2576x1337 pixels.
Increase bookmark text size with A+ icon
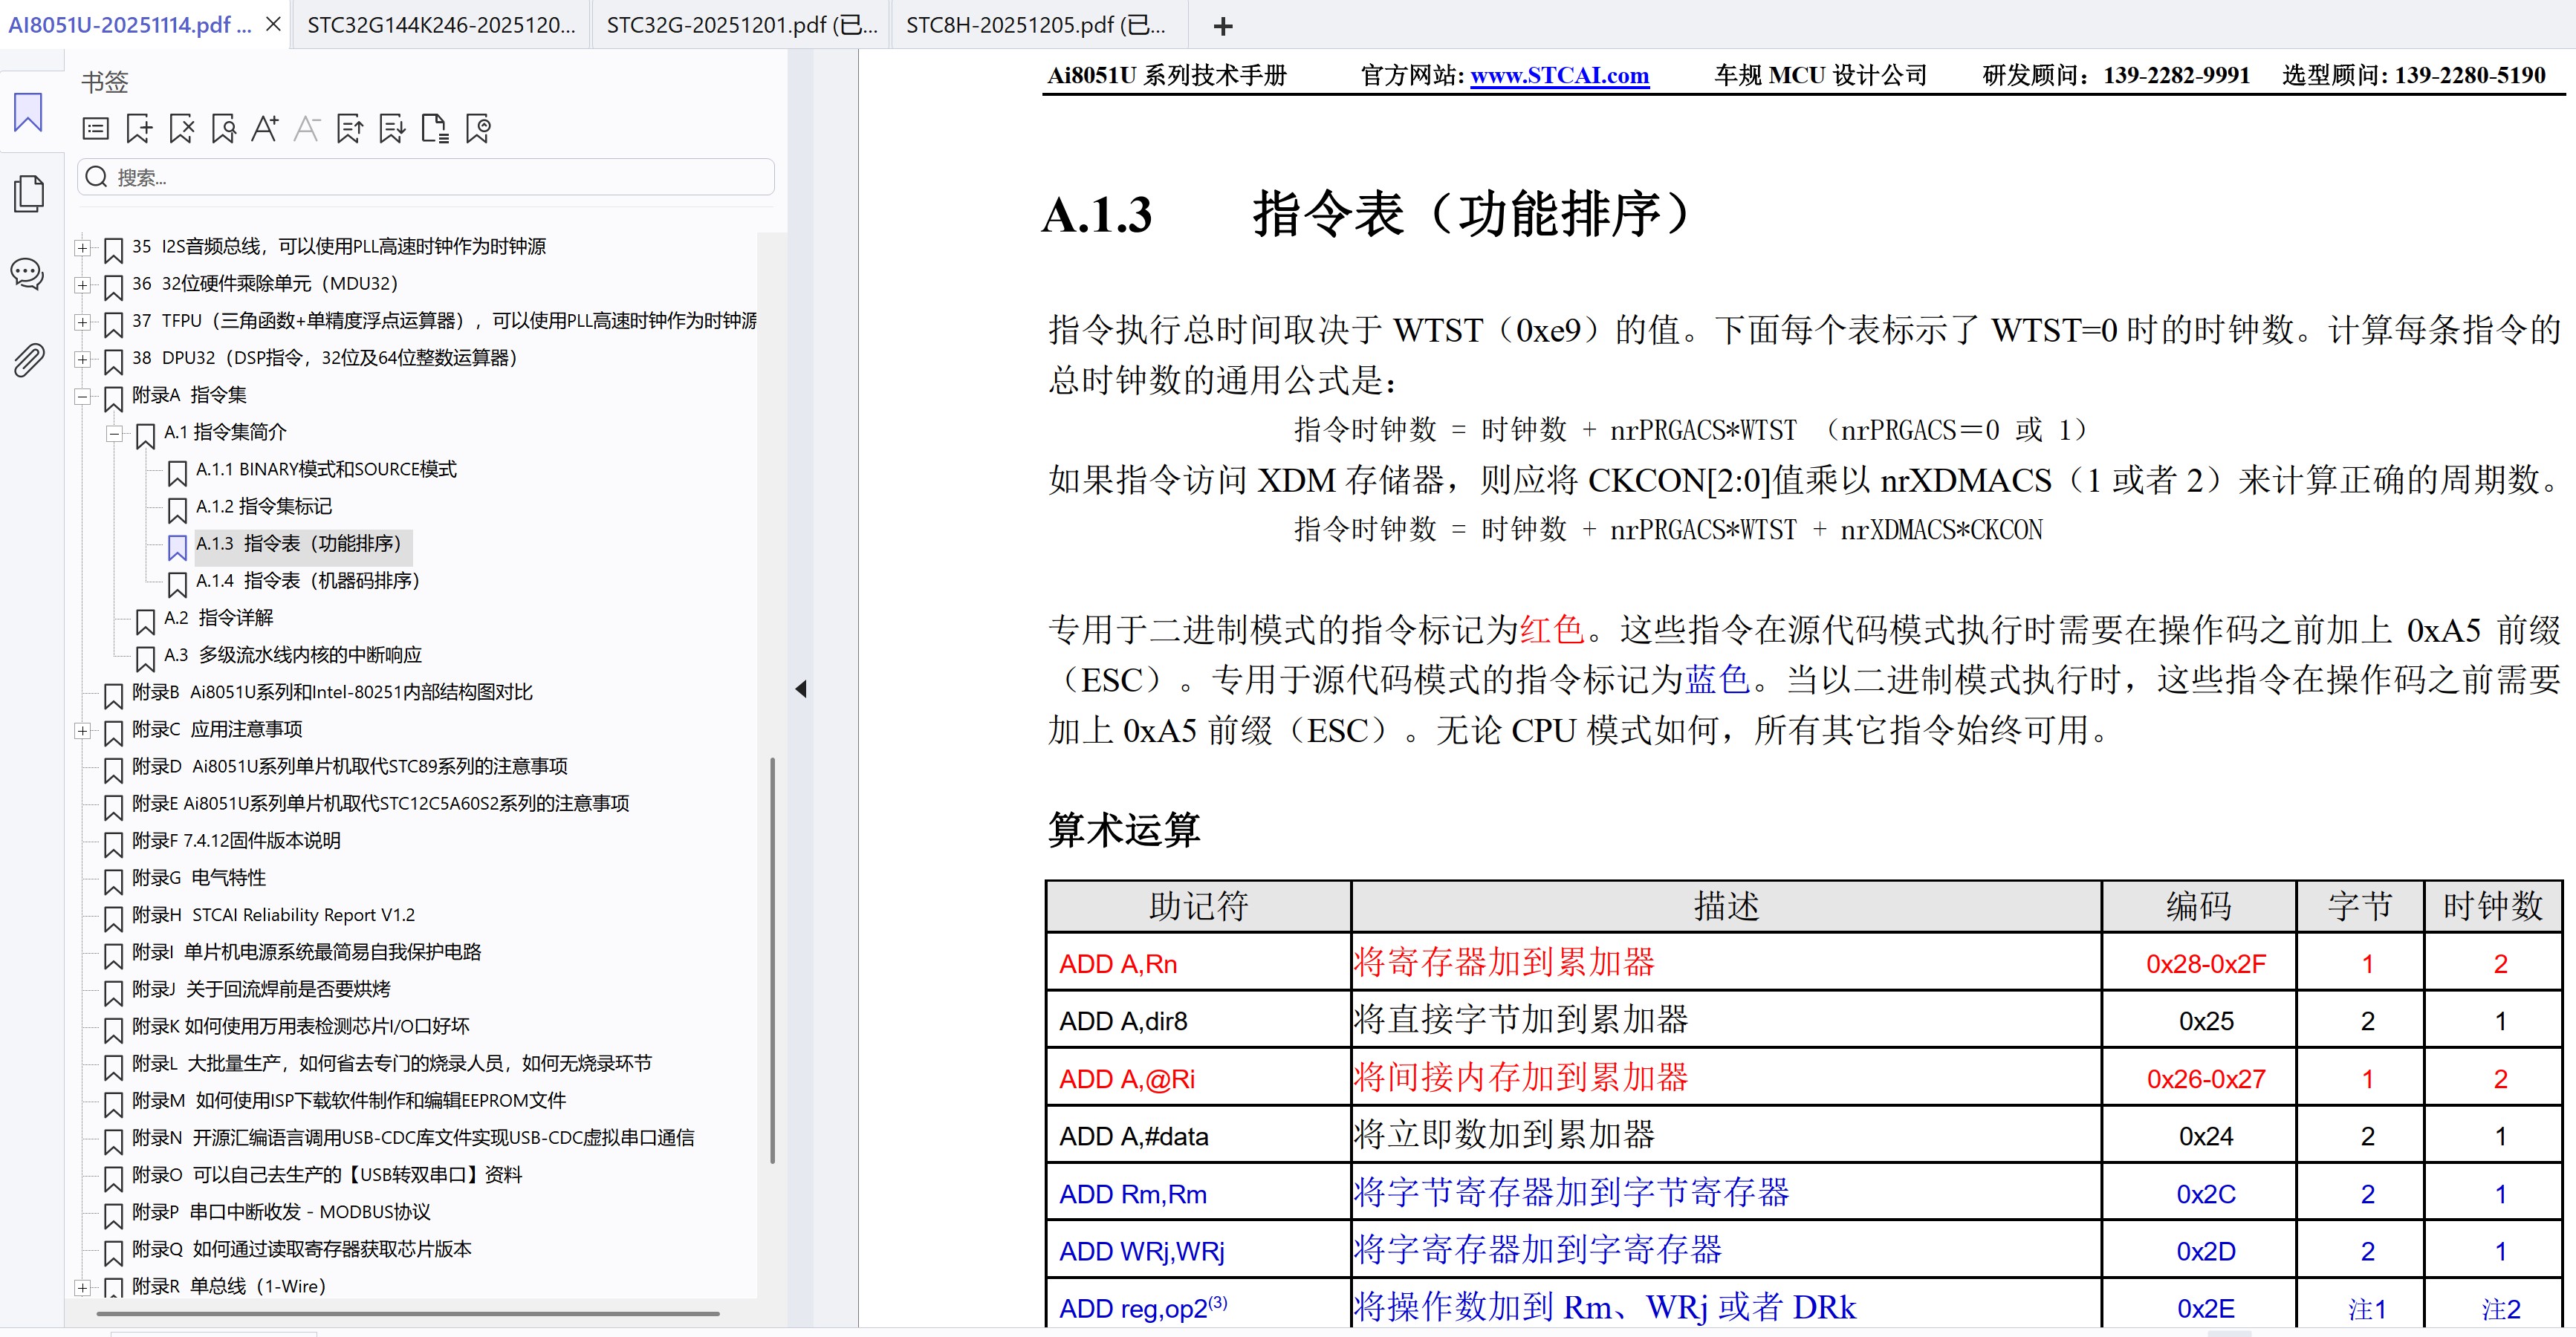265,128
